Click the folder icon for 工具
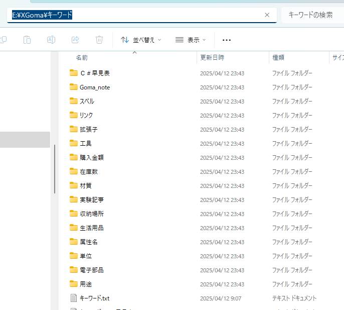This screenshot has height=310, width=344. tap(74, 143)
